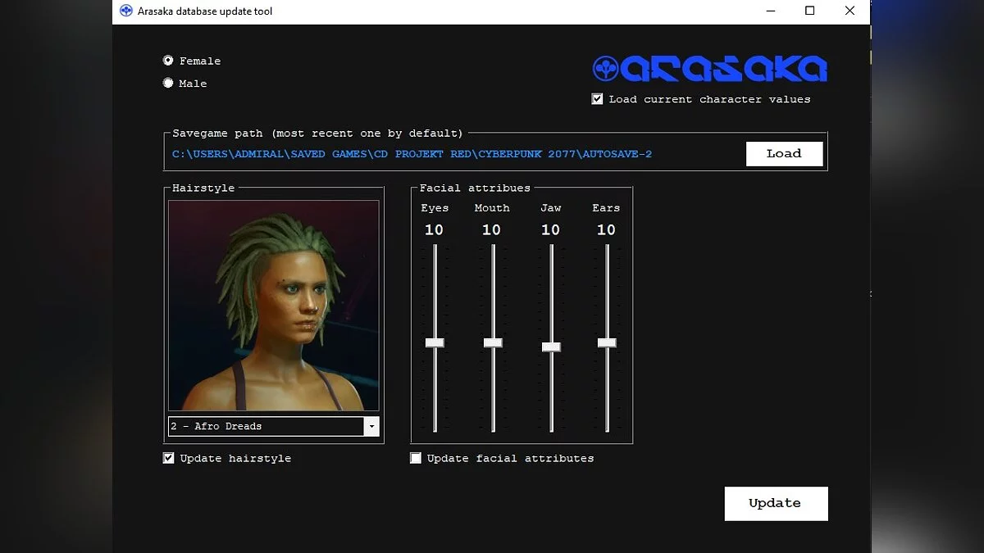Open the hairstyle dropdown arrow
The image size is (984, 553).
coord(371,426)
